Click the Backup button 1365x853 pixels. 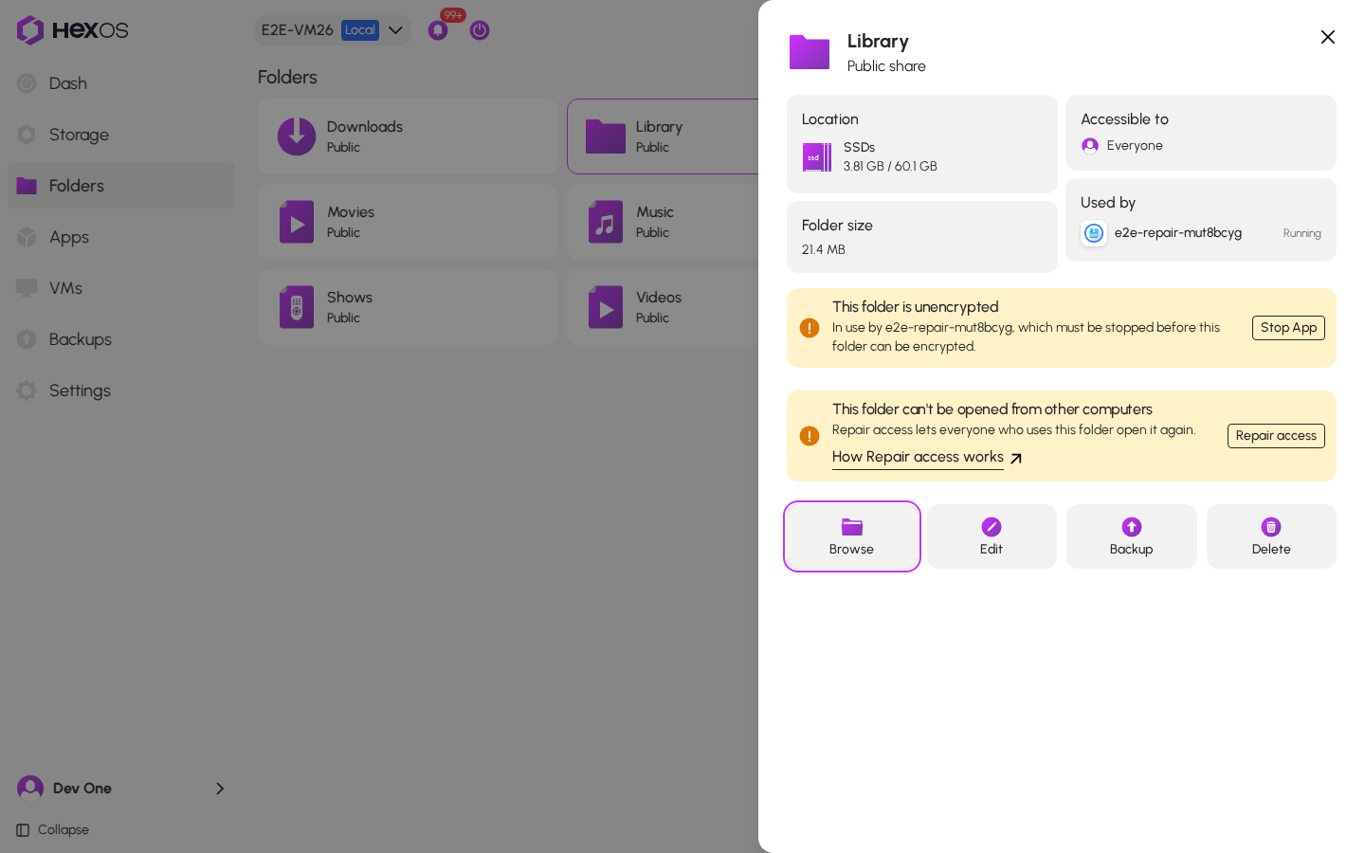pyautogui.click(x=1132, y=536)
